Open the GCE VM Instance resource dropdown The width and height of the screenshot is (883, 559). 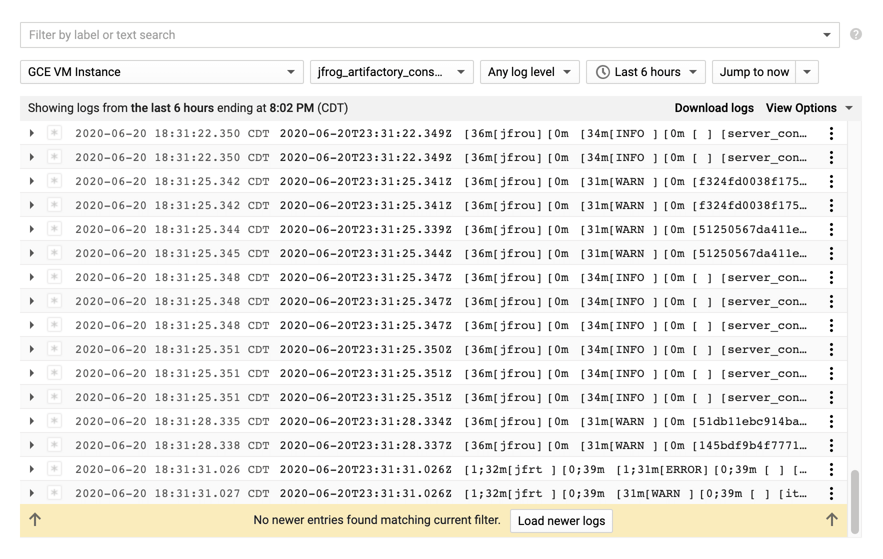(162, 72)
